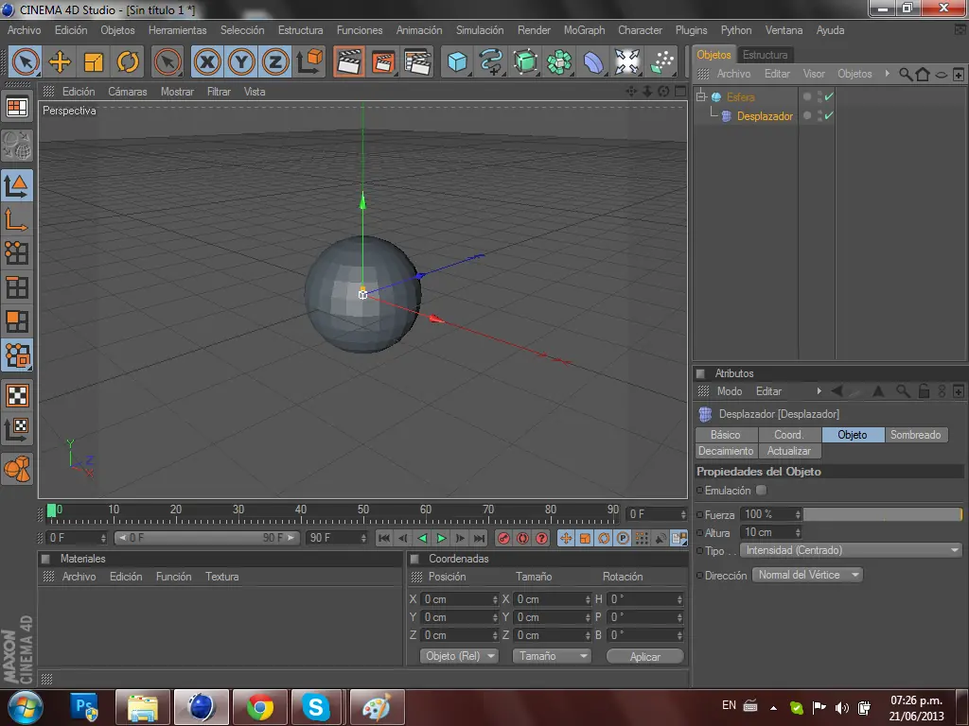
Task: Click the Altura value field
Action: (x=766, y=532)
